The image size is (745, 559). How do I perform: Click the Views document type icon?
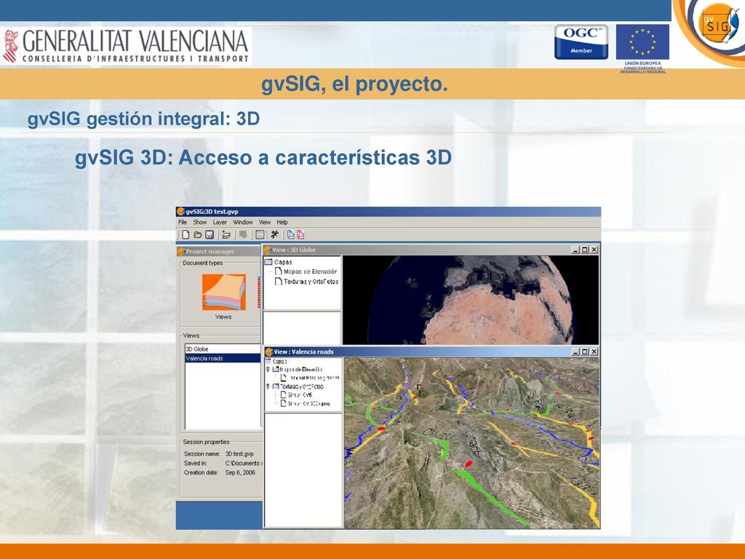224,292
